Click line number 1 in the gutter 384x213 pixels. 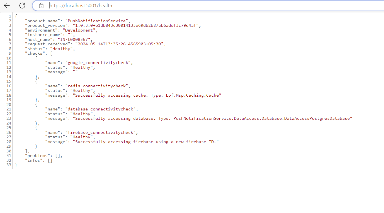10,16
